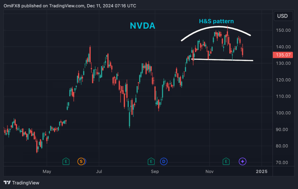Select the H&S pattern text label
The image size is (298, 189).
(216, 21)
